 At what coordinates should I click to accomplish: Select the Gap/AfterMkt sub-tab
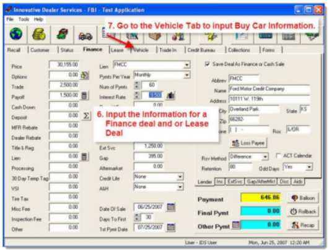click(261, 181)
